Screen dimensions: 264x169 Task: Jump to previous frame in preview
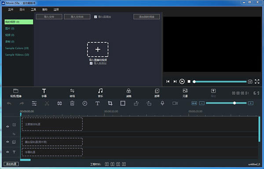pyautogui.click(x=168, y=82)
